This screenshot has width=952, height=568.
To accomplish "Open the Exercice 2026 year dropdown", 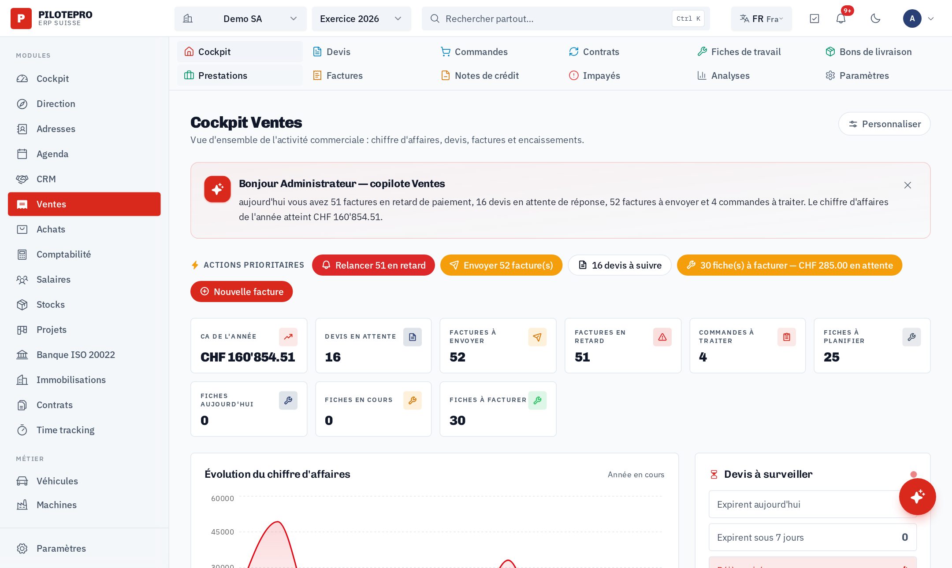I will (x=361, y=18).
